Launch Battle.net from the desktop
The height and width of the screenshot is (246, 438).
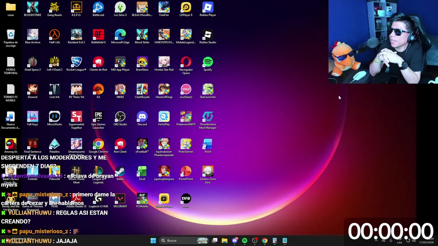tap(98, 9)
